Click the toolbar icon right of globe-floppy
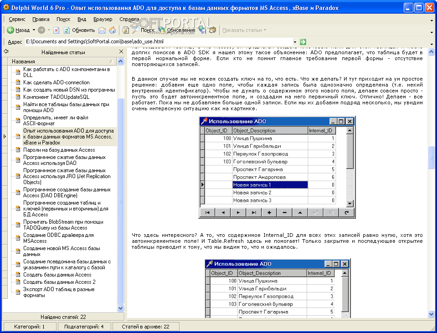The width and height of the screenshot is (437, 333). click(213, 30)
